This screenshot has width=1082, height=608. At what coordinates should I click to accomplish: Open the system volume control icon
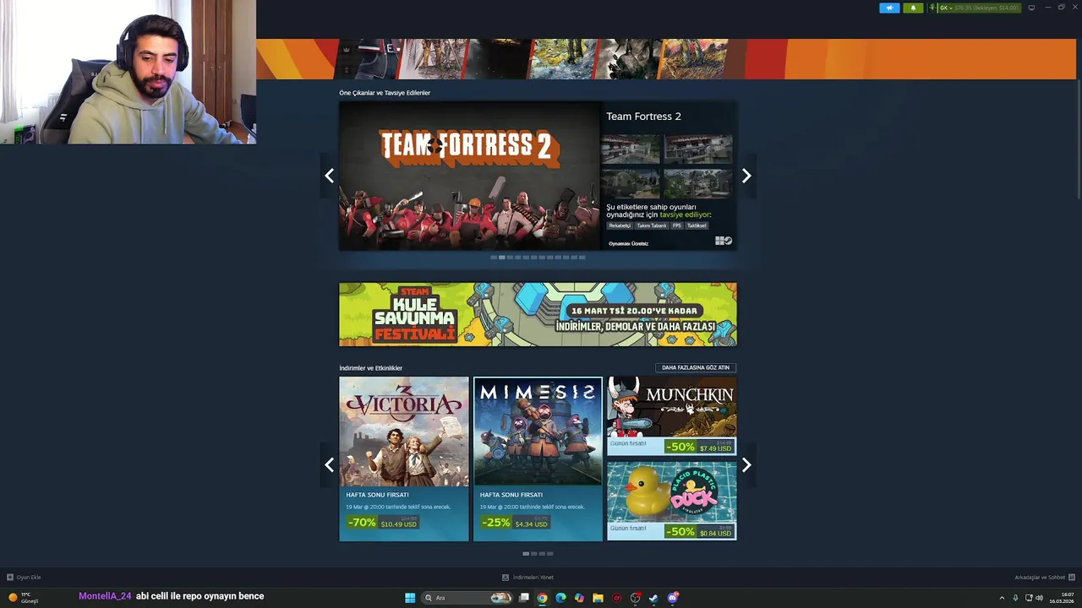1039,598
